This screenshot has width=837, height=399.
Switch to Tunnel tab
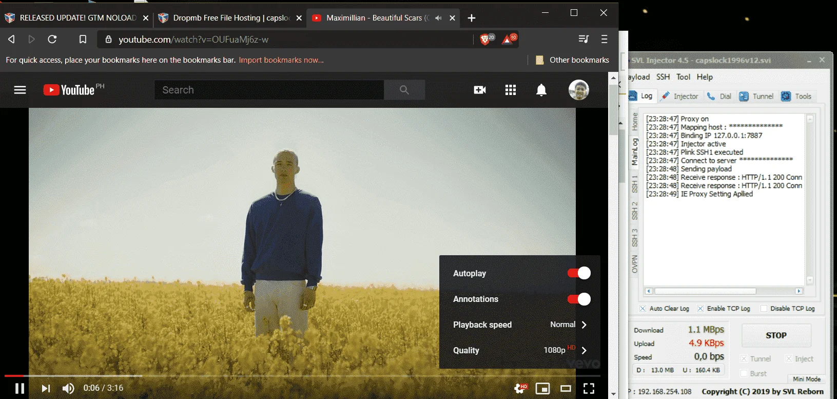756,96
